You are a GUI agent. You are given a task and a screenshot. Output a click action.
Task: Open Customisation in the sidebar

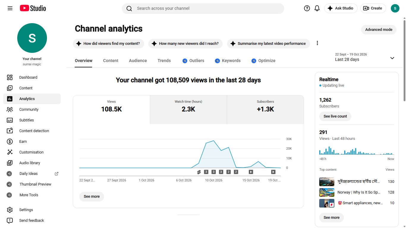tap(32, 152)
